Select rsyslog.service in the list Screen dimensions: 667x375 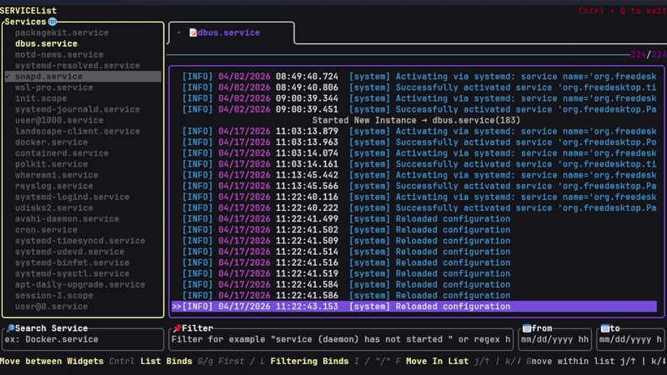point(83,186)
